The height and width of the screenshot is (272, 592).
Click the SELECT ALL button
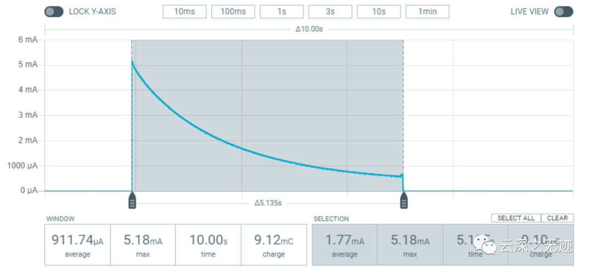click(x=516, y=218)
